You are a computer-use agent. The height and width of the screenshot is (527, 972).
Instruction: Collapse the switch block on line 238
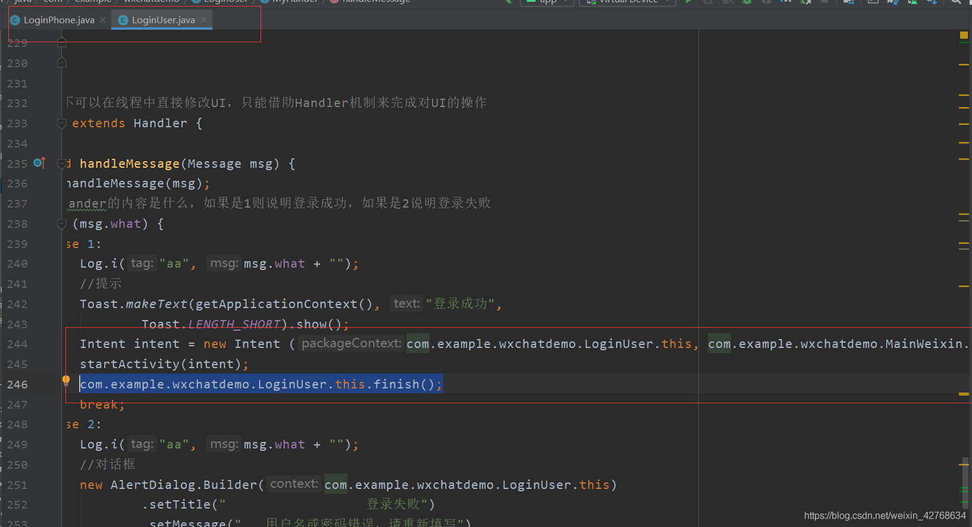61,224
